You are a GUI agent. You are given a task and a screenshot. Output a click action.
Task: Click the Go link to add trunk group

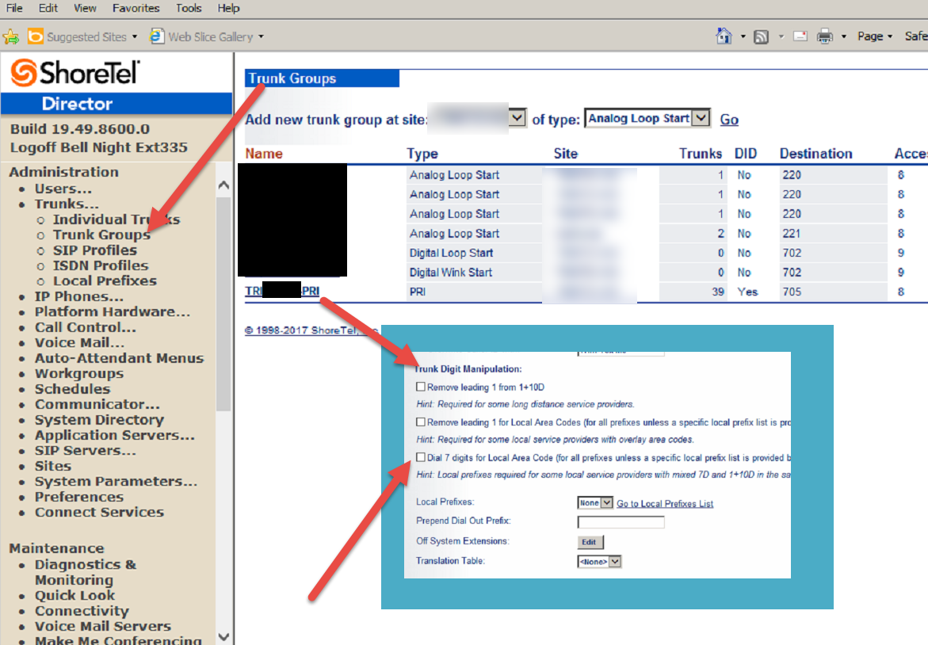(729, 120)
